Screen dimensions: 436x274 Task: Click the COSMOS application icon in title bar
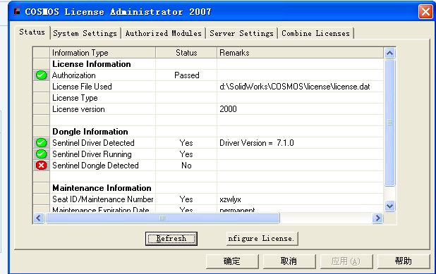click(18, 11)
